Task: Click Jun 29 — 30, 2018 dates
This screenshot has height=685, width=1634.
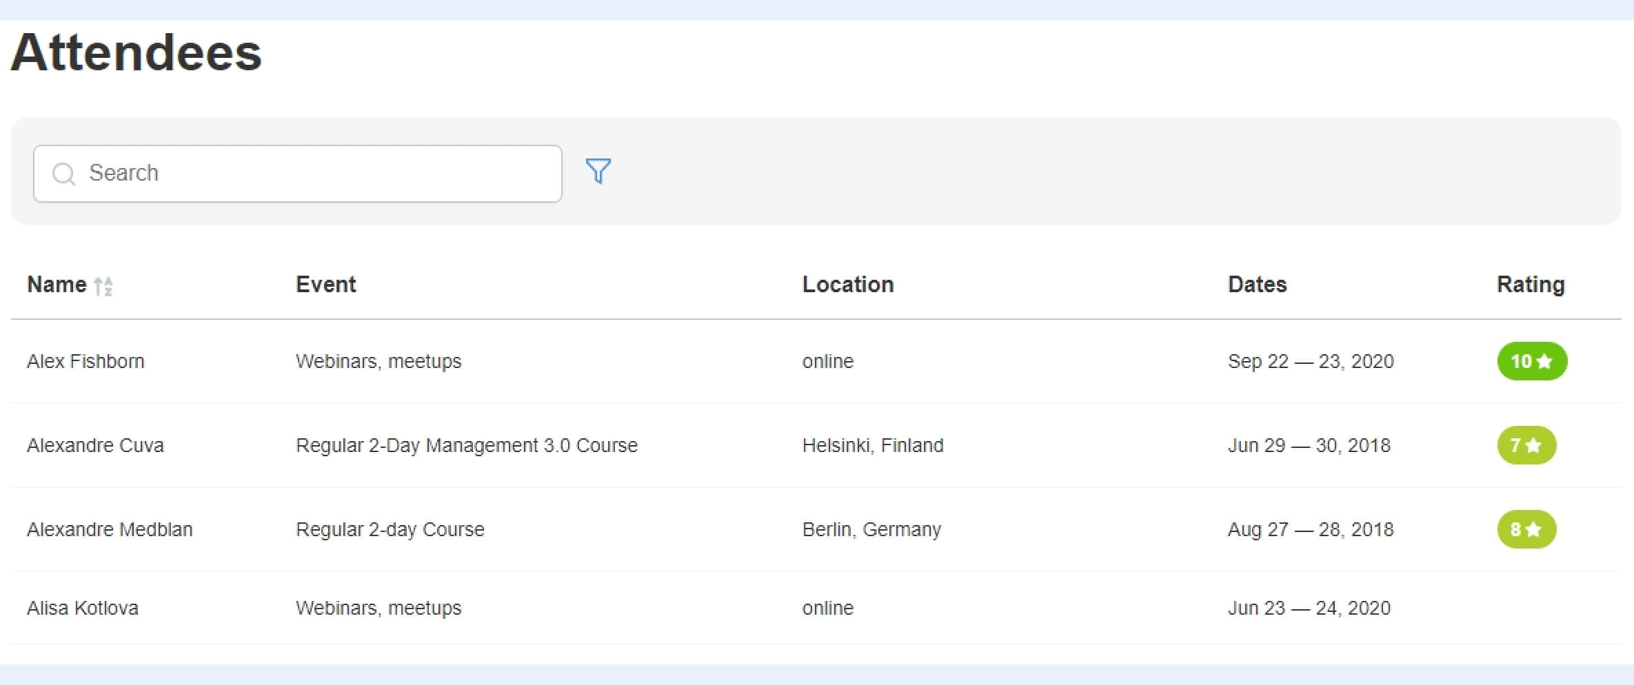Action: 1309,445
